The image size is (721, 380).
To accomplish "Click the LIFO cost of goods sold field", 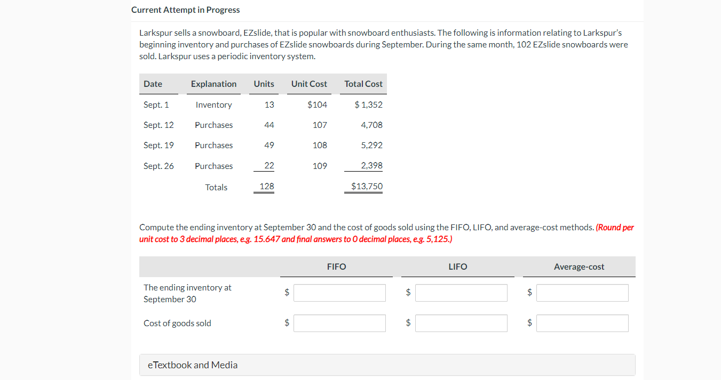I will point(461,323).
